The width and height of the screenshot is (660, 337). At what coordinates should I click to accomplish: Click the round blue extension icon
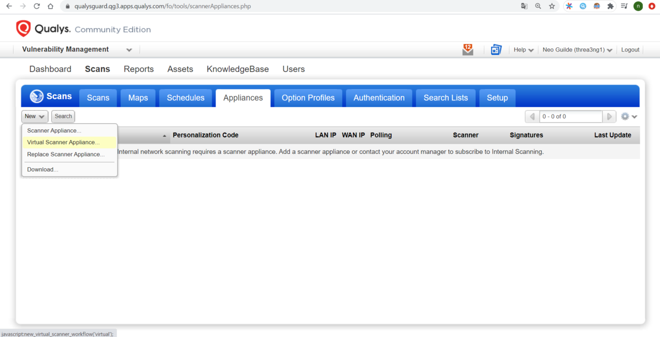(x=583, y=7)
